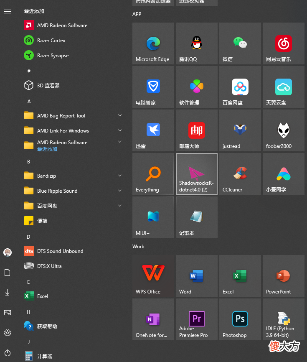Open the hamburger menu at top left

coord(8,11)
